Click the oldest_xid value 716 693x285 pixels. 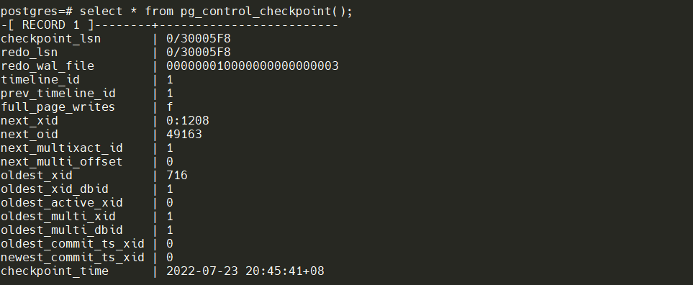(177, 176)
